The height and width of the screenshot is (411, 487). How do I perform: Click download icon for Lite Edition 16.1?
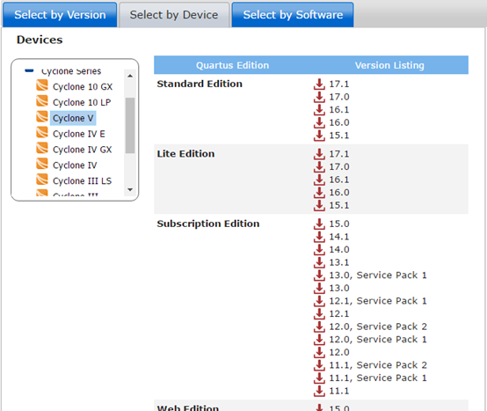[319, 180]
